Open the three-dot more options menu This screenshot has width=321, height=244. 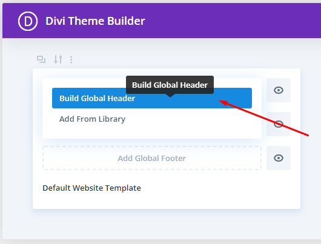point(71,59)
